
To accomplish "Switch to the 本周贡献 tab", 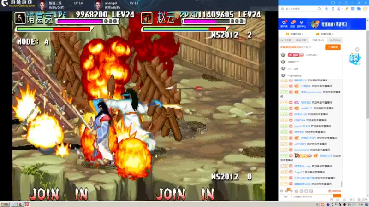I will (x=301, y=40).
